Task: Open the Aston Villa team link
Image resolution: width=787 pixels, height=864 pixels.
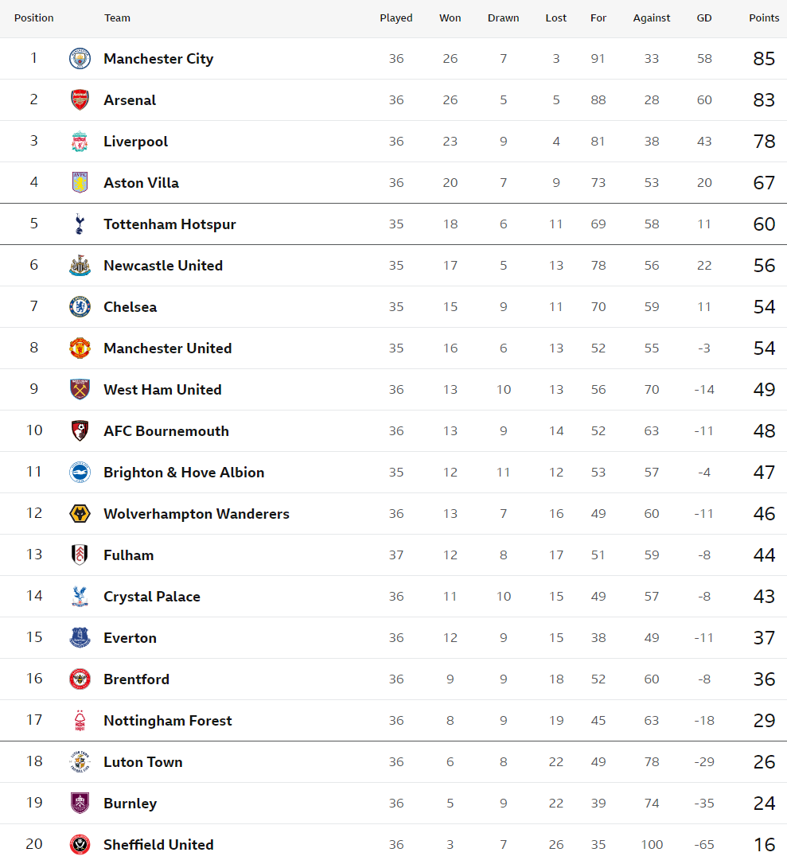Action: [x=141, y=183]
